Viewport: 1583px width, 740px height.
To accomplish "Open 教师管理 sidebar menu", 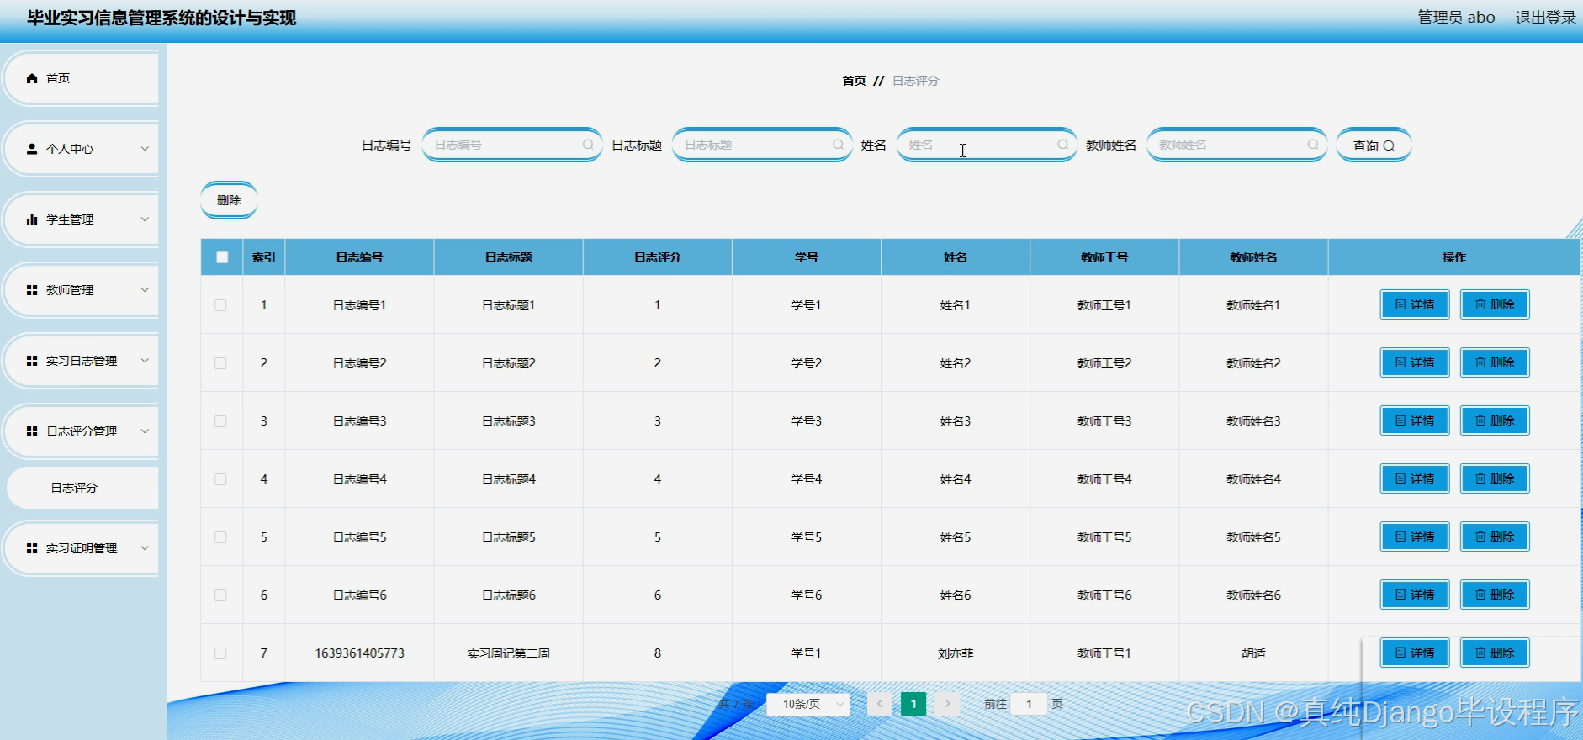I will (82, 290).
